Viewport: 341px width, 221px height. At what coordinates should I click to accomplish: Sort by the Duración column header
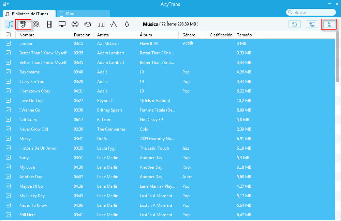click(x=82, y=35)
